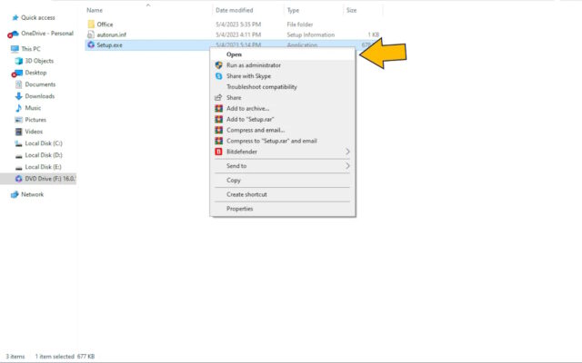The width and height of the screenshot is (582, 363).
Task: Sort by the Name column header
Action: (x=95, y=10)
